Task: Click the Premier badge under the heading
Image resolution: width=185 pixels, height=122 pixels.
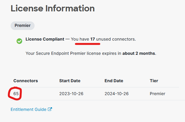Action: coord(23,26)
